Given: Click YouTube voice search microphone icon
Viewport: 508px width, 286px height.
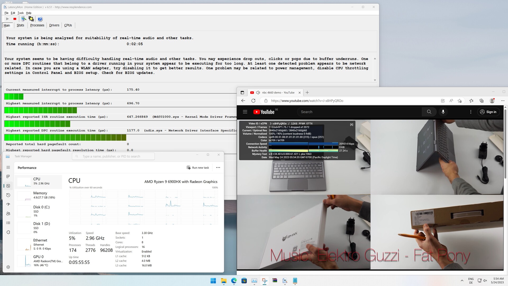Looking at the screenshot, I should pyautogui.click(x=443, y=112).
